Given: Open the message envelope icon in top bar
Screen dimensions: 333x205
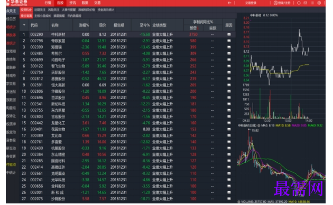Looking at the screenshot, I should pos(306,3).
